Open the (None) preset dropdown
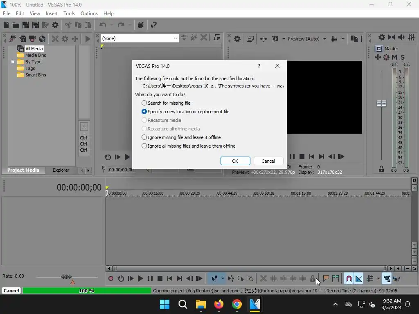 click(x=140, y=38)
